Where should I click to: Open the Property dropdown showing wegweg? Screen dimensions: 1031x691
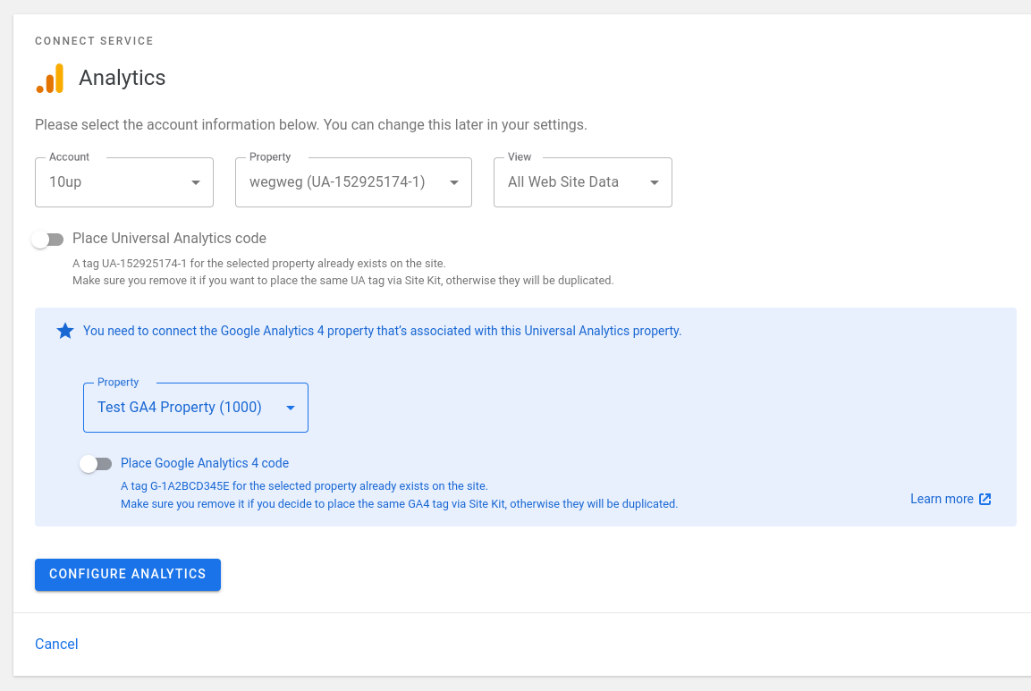(x=354, y=182)
